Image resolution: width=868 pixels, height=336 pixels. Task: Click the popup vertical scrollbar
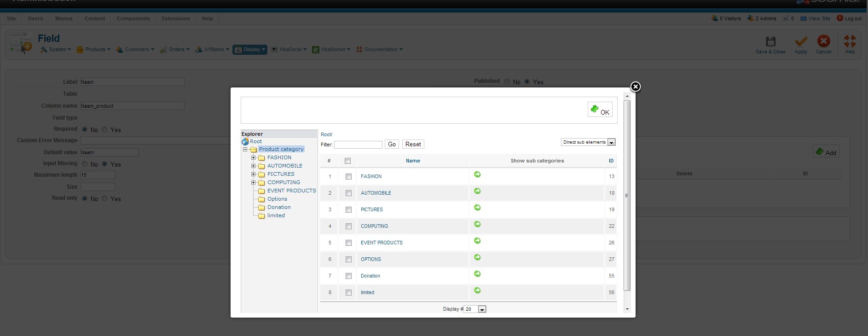[x=627, y=196]
